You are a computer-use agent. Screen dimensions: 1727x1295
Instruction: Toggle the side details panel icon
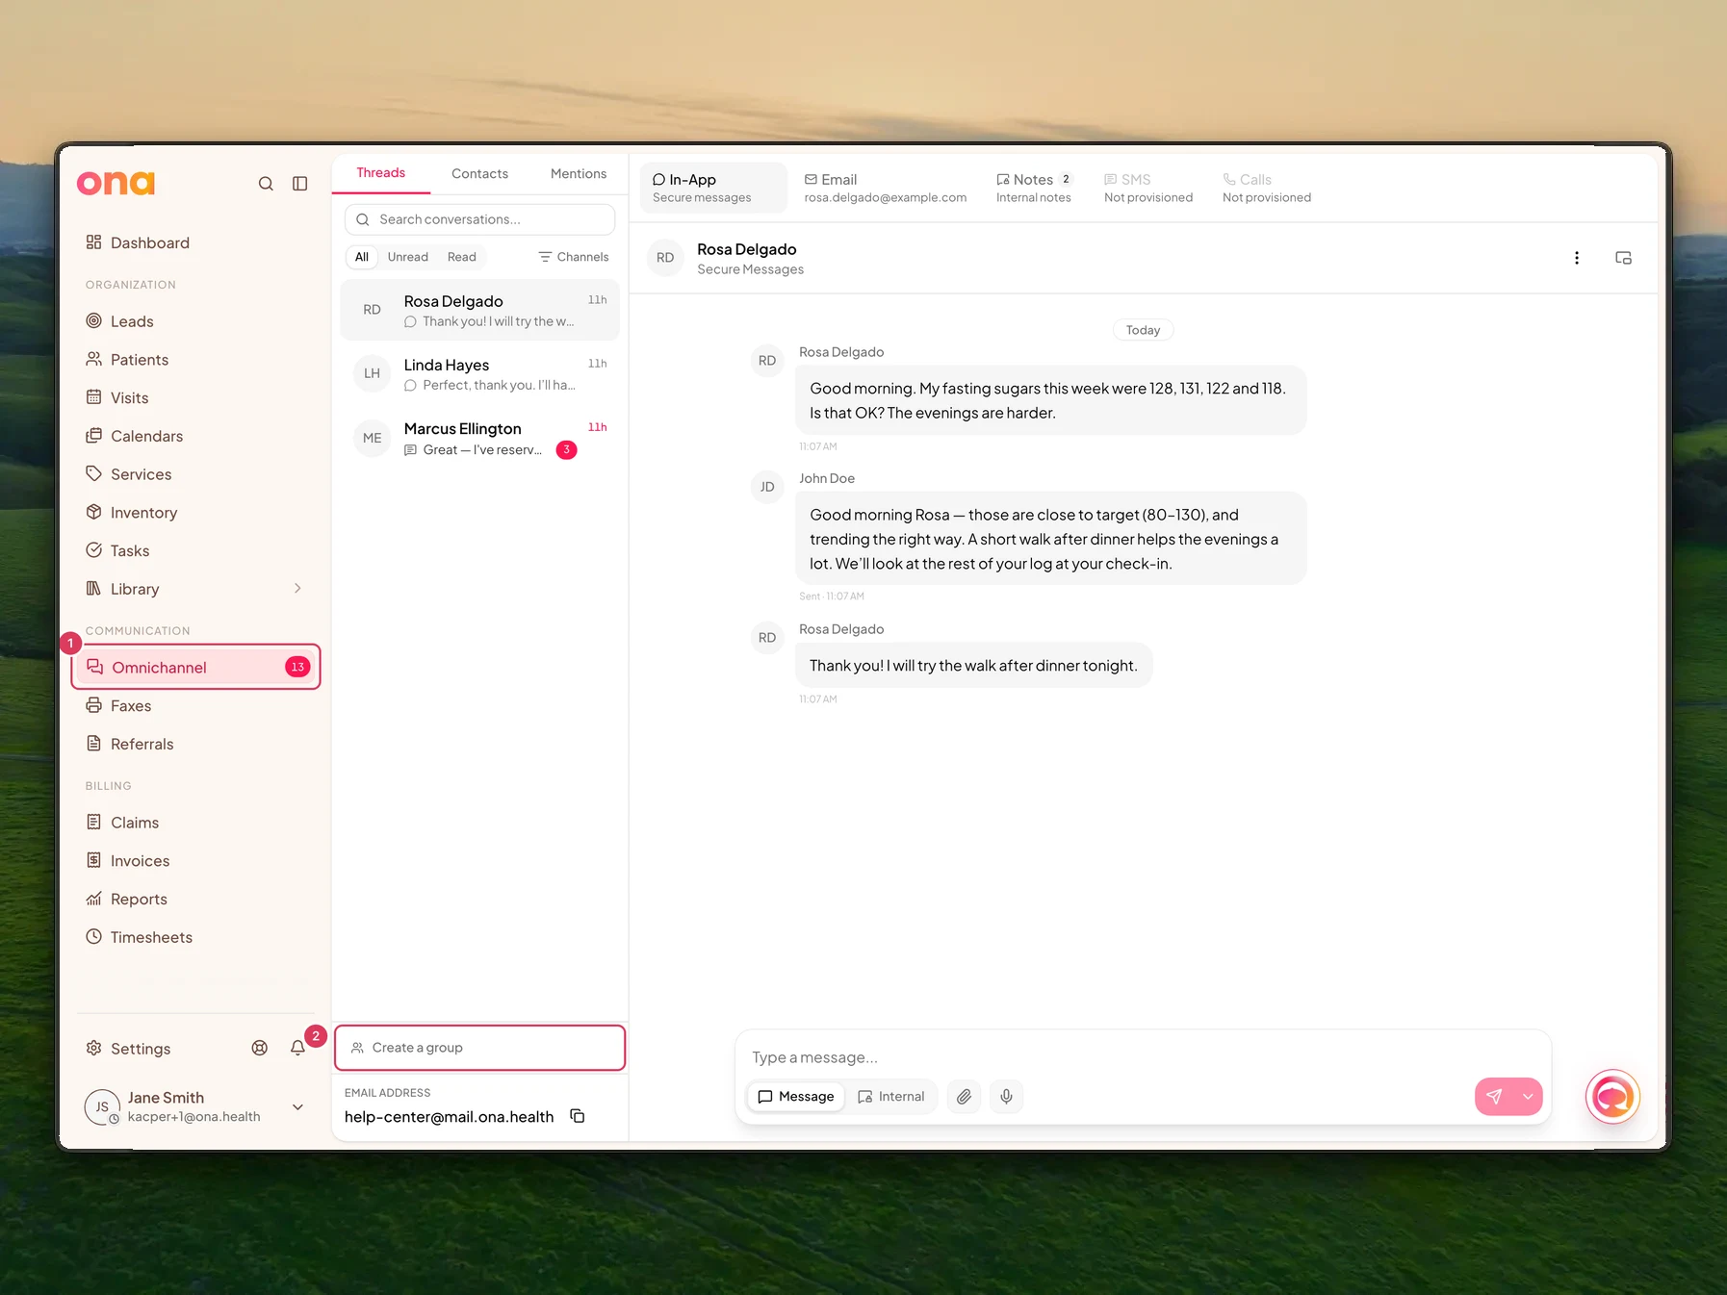point(1623,258)
